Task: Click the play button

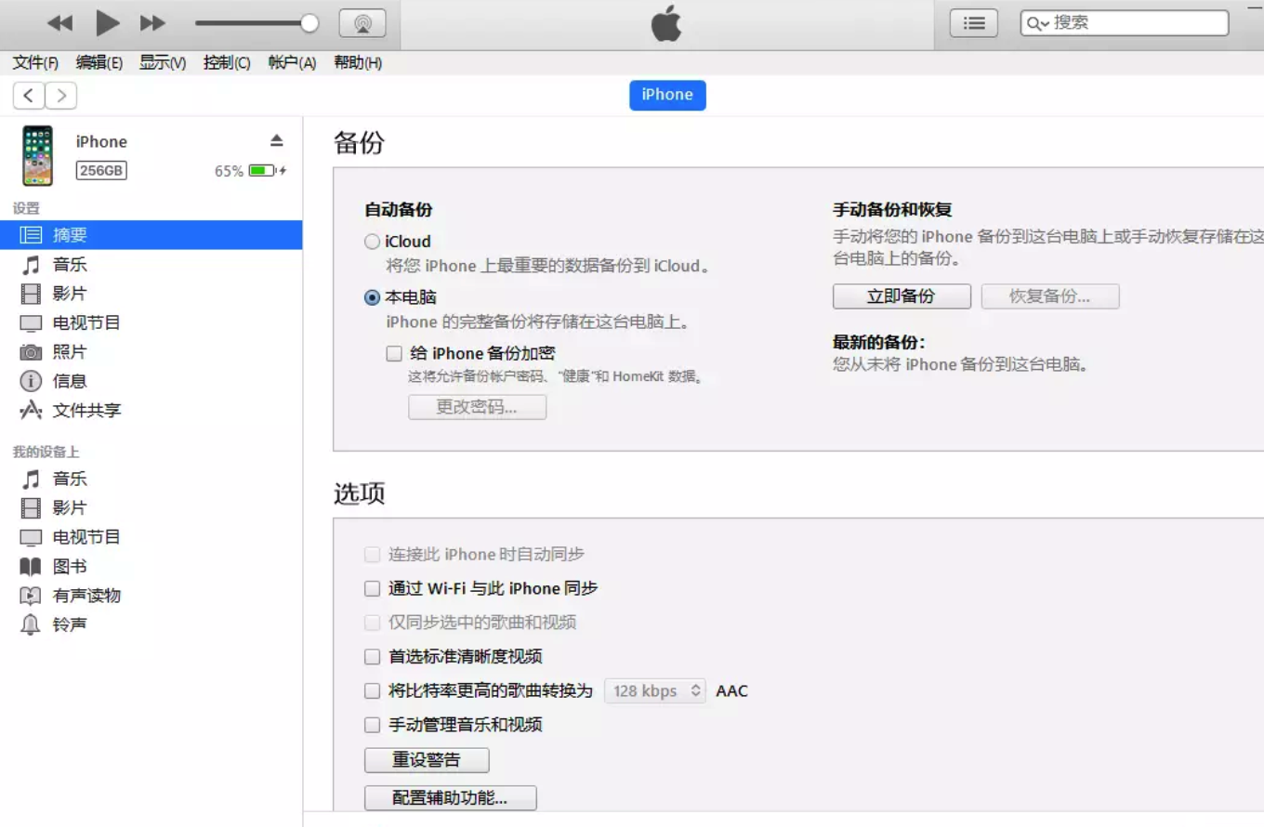Action: coord(108,23)
